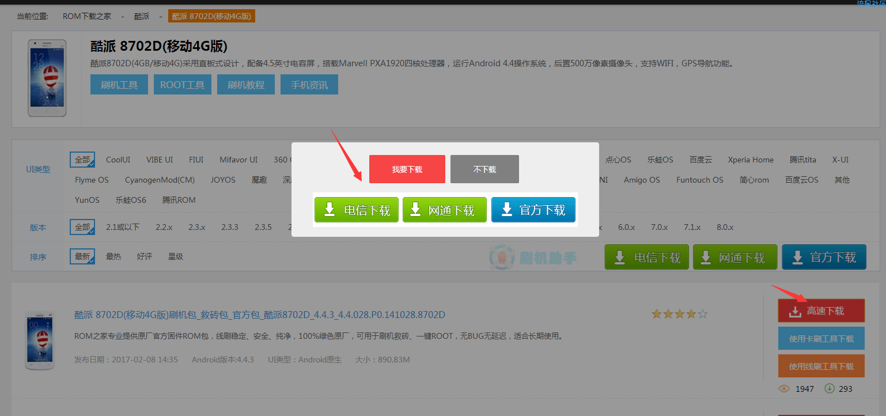Filter by Amigo OS
Image resolution: width=886 pixels, height=416 pixels.
click(x=642, y=180)
